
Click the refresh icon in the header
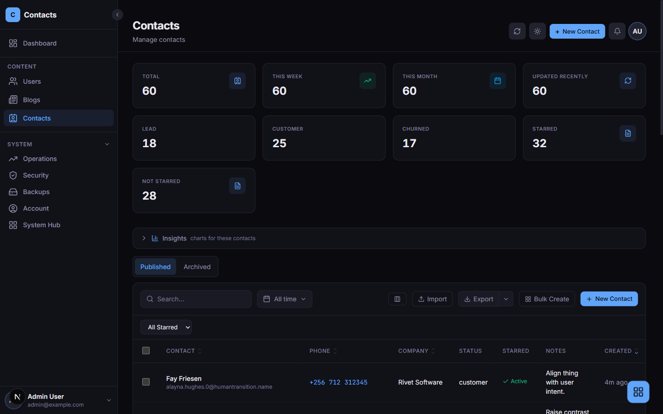(x=517, y=31)
